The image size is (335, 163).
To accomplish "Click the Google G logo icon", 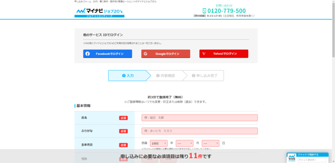I will pos(145,54).
